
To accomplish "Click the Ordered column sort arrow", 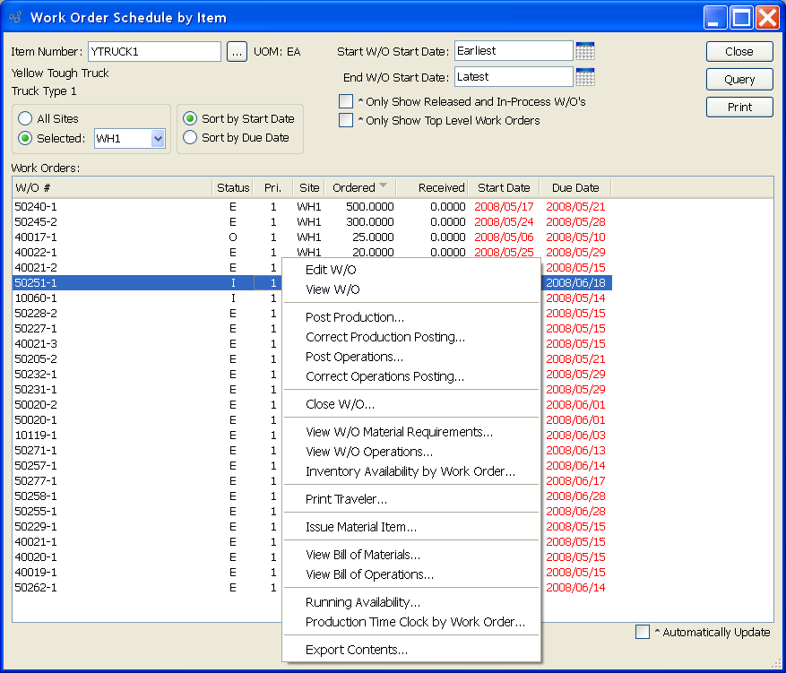I will 384,186.
